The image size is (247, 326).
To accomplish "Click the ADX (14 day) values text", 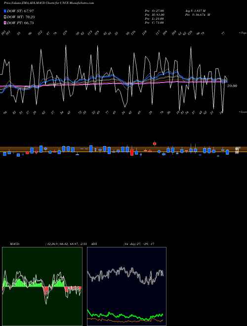I will pyautogui.click(x=138, y=244).
